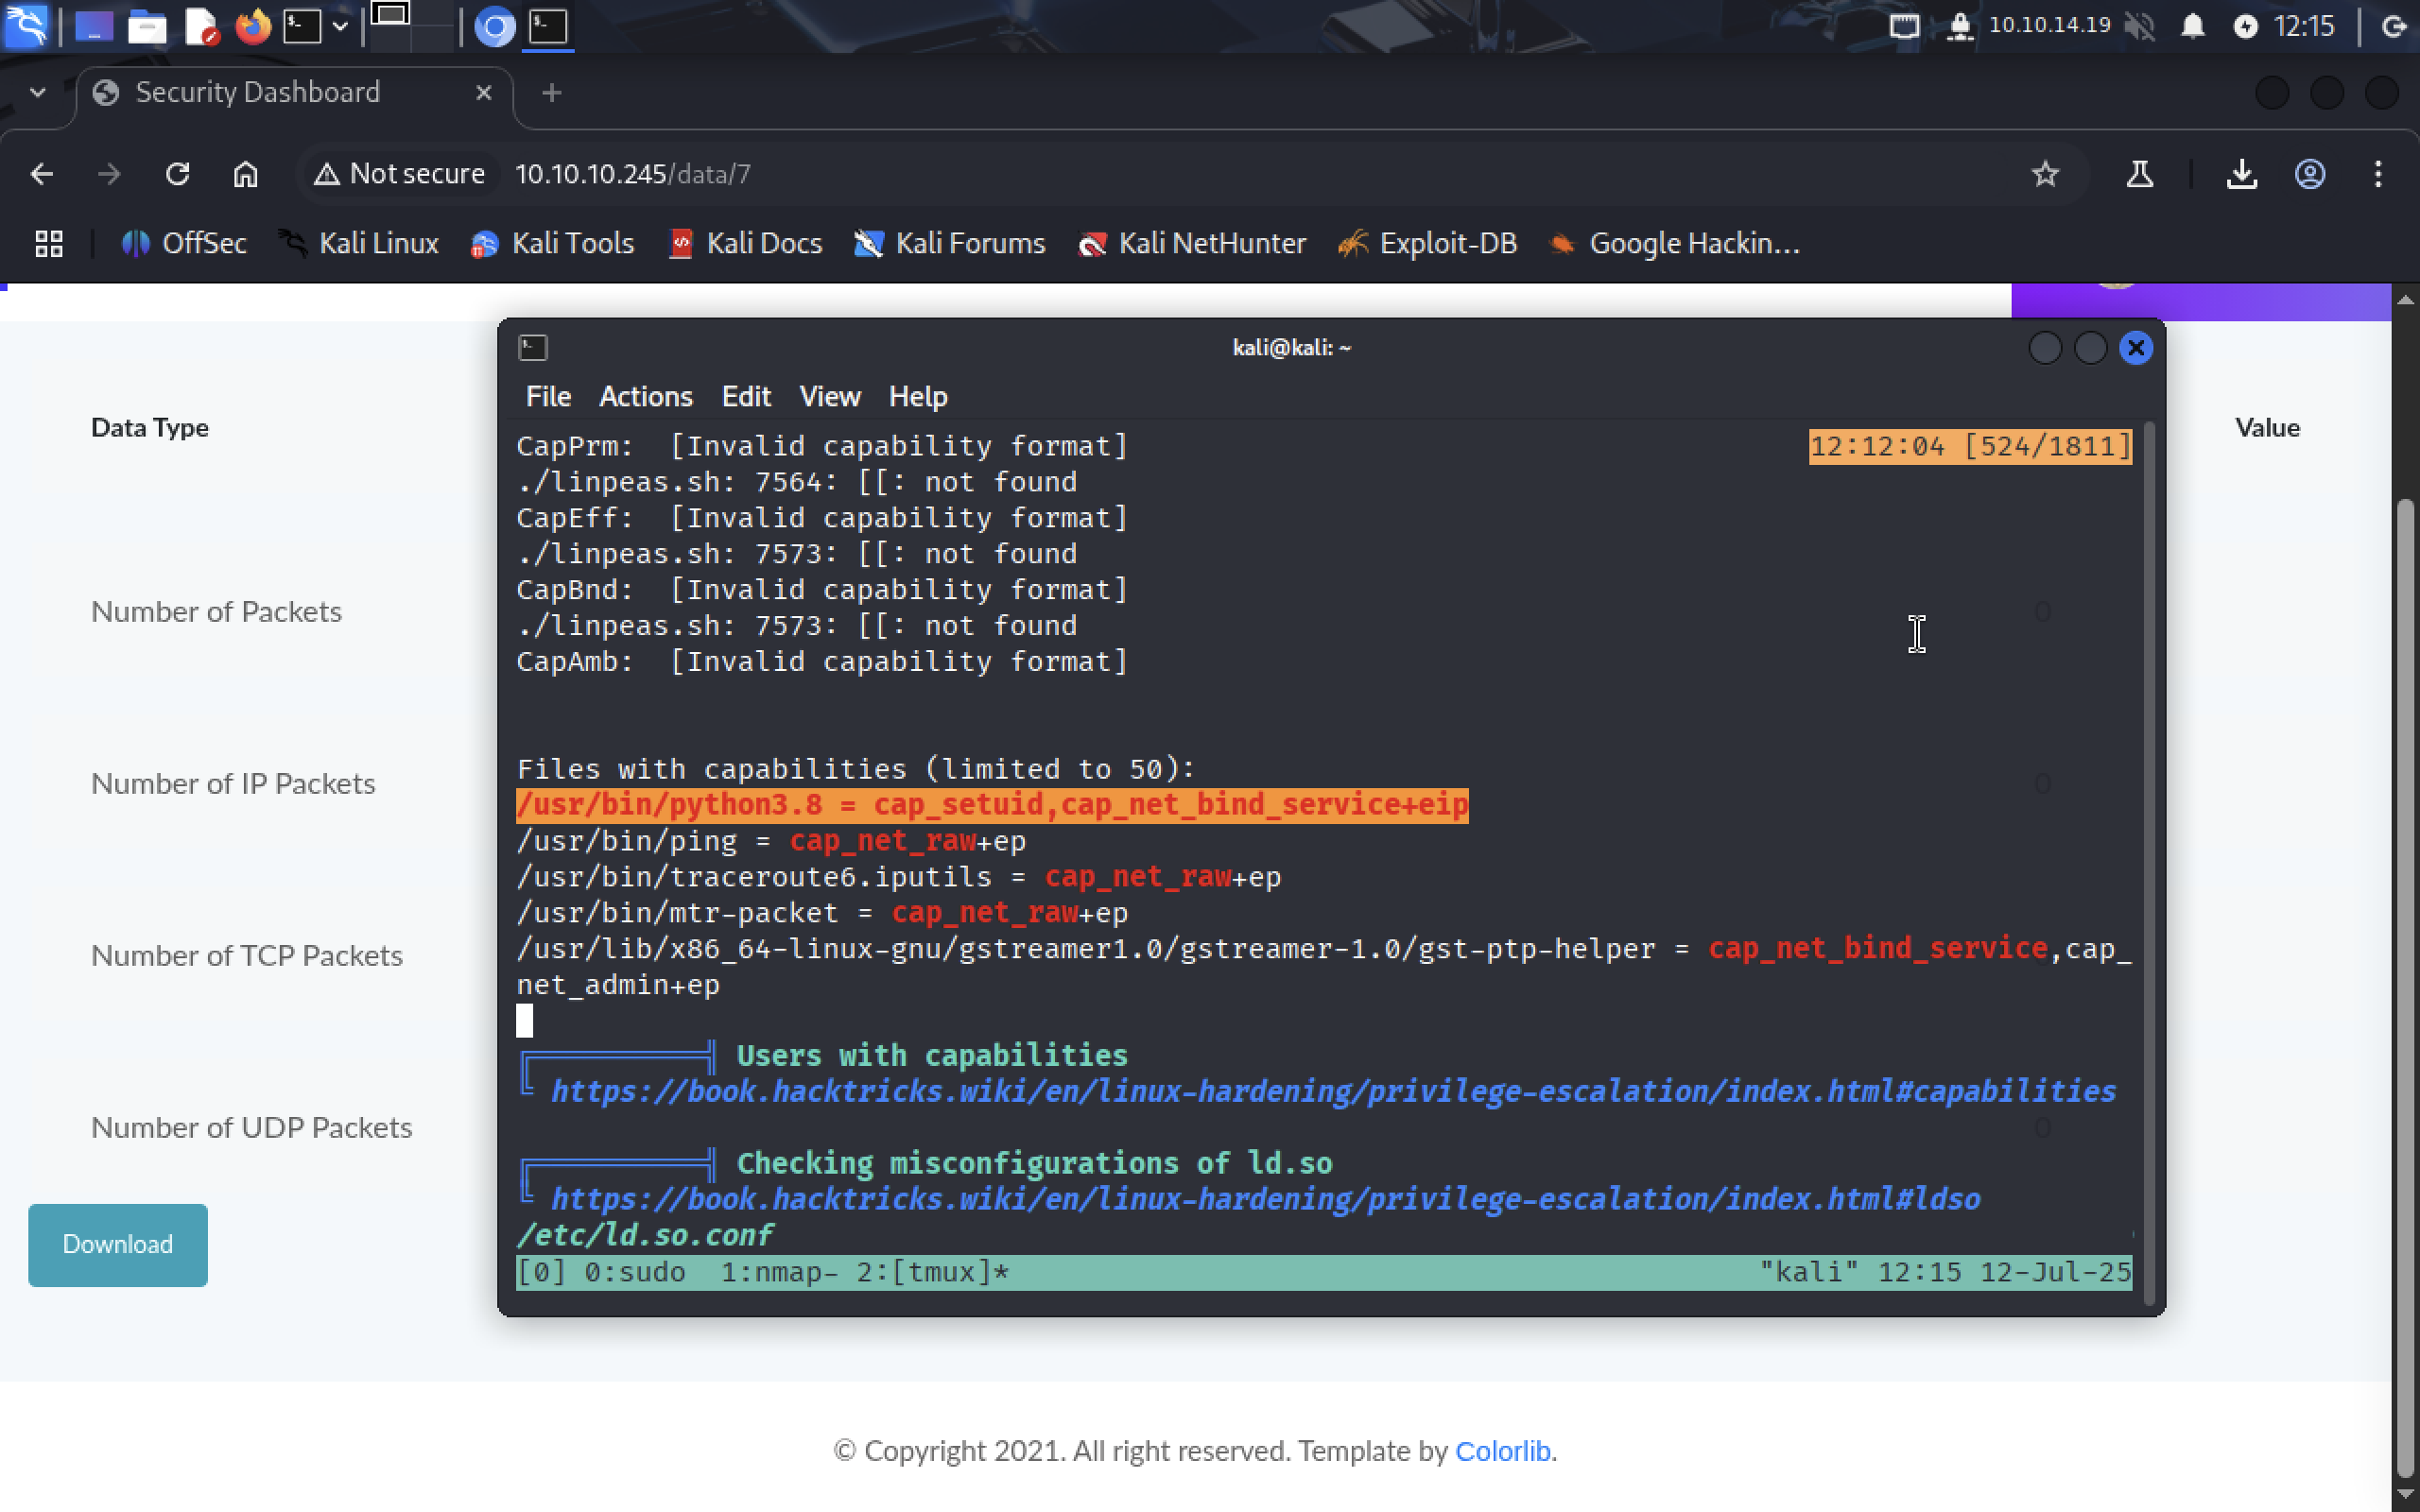Go forward in the browser
The height and width of the screenshot is (1512, 2420).
tap(109, 174)
